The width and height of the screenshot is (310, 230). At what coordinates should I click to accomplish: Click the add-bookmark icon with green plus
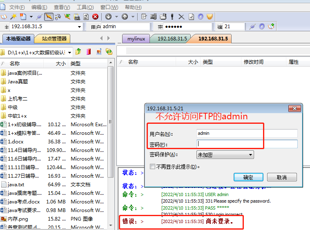(271, 27)
